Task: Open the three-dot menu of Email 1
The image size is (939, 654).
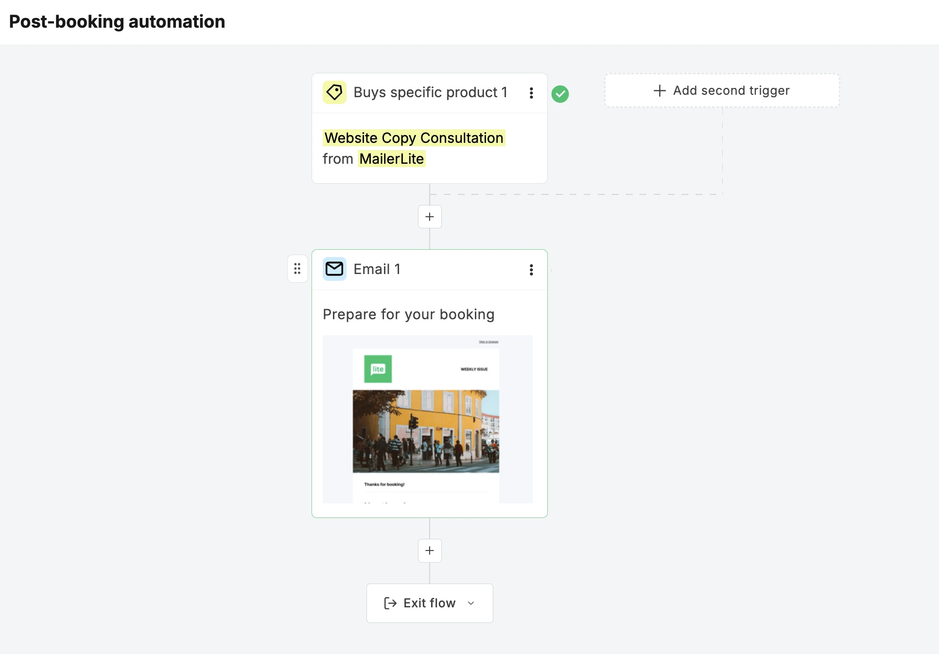Action: pyautogui.click(x=531, y=270)
